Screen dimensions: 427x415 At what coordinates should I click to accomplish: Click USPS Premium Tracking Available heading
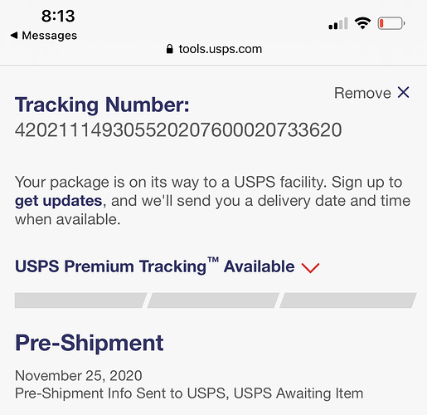point(155,266)
